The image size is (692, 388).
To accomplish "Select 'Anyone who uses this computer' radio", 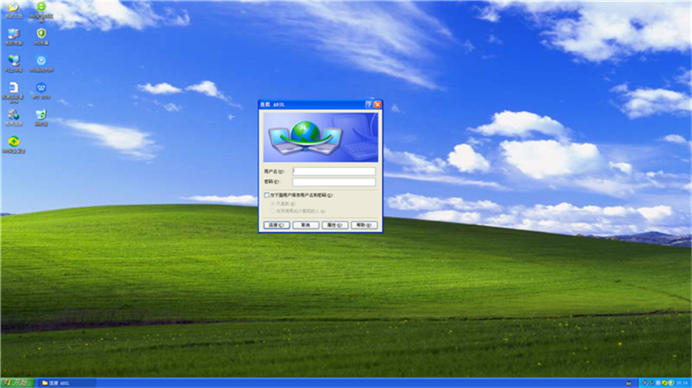I will (273, 211).
